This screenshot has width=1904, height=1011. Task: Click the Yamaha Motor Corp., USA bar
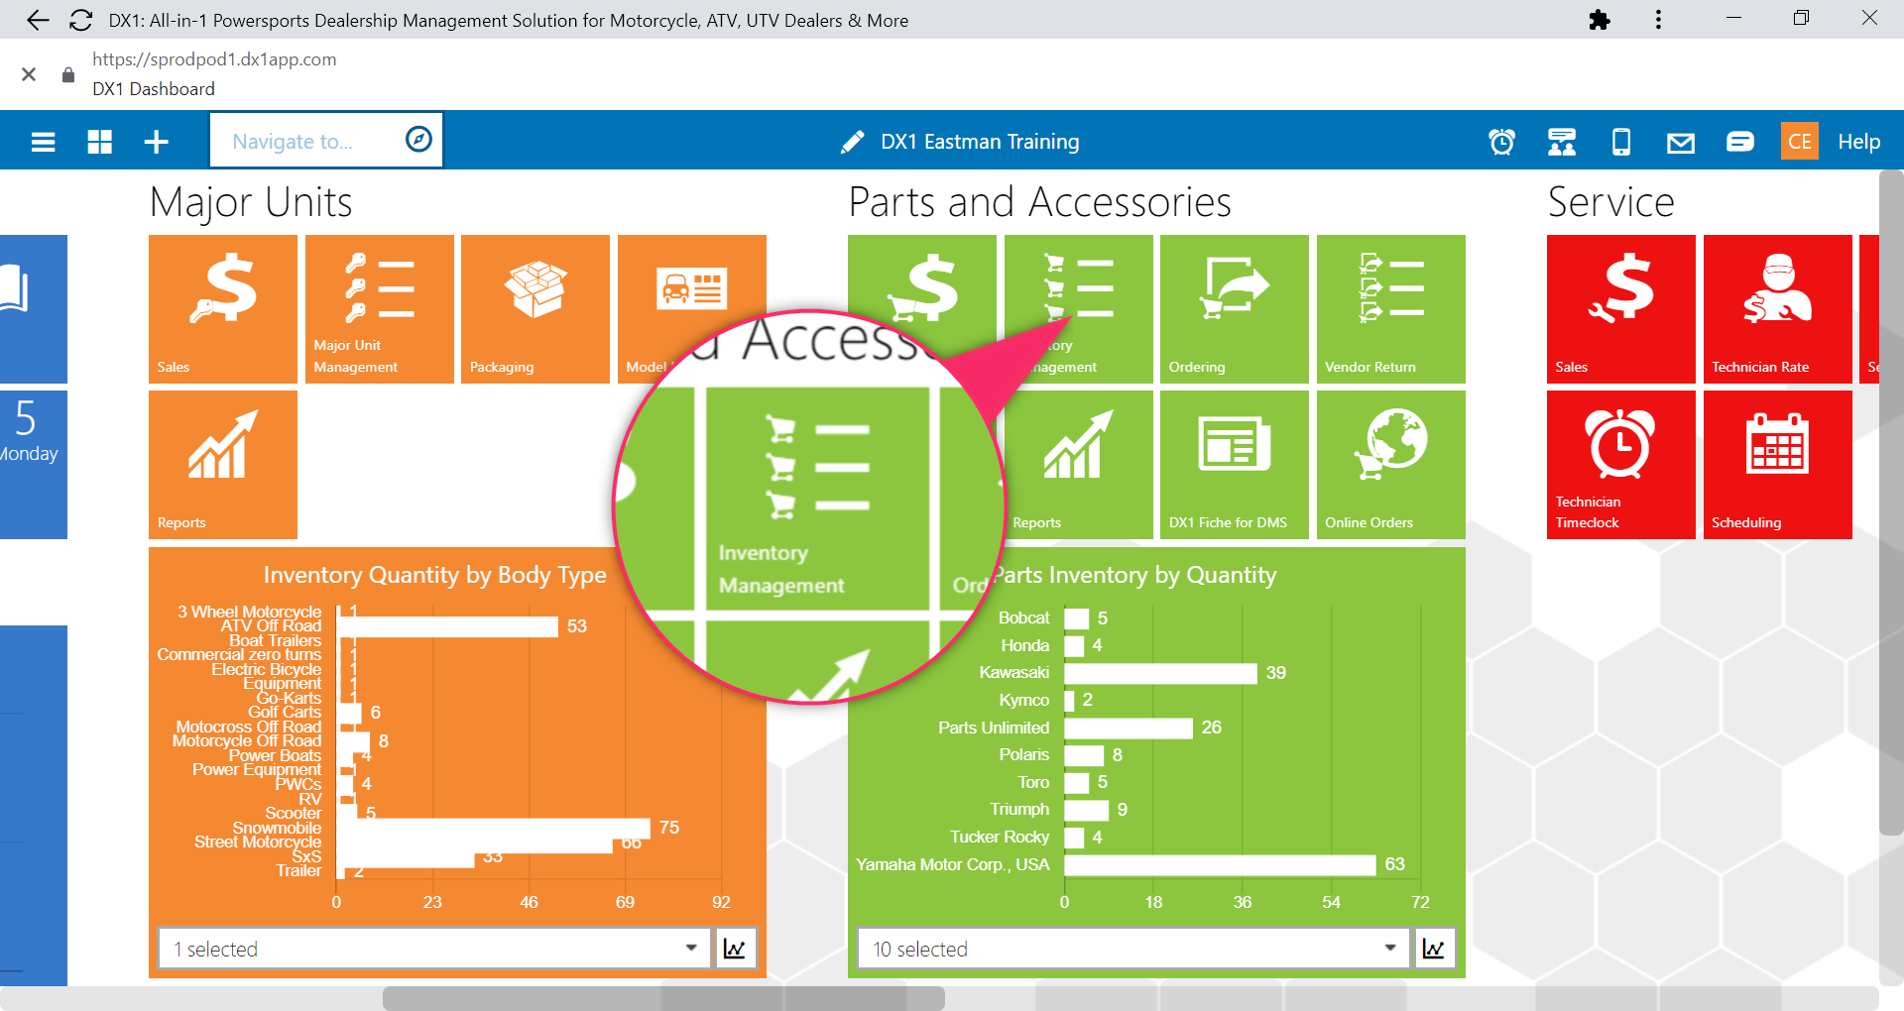click(1220, 865)
